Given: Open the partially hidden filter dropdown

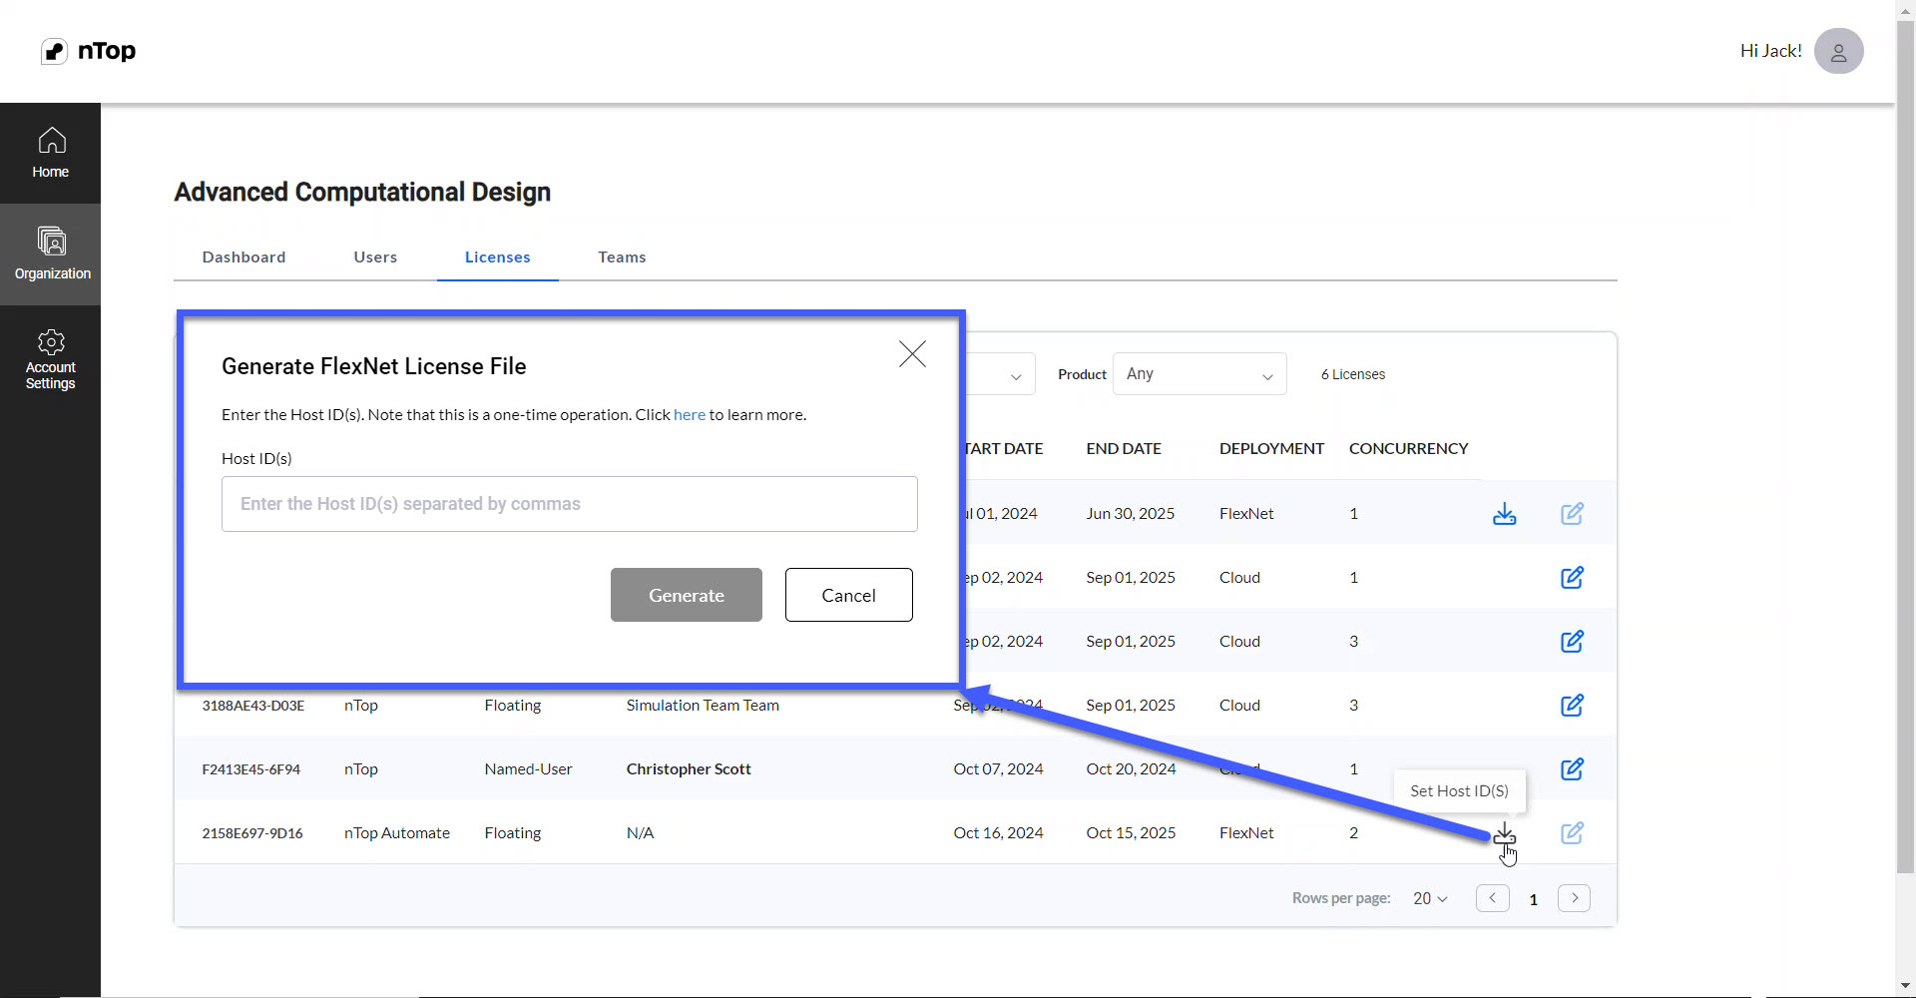Looking at the screenshot, I should [1000, 374].
